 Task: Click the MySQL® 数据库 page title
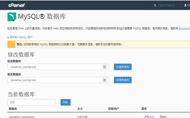[42, 17]
